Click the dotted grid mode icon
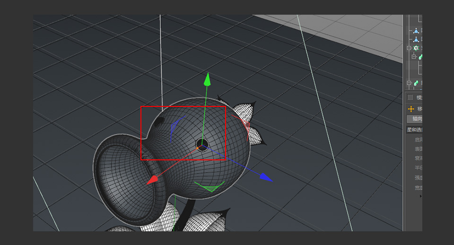This screenshot has width=454, height=245. coord(410,97)
